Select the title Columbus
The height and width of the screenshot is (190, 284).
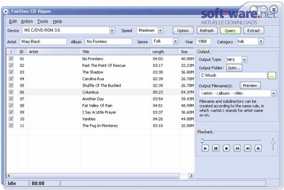pos(90,92)
